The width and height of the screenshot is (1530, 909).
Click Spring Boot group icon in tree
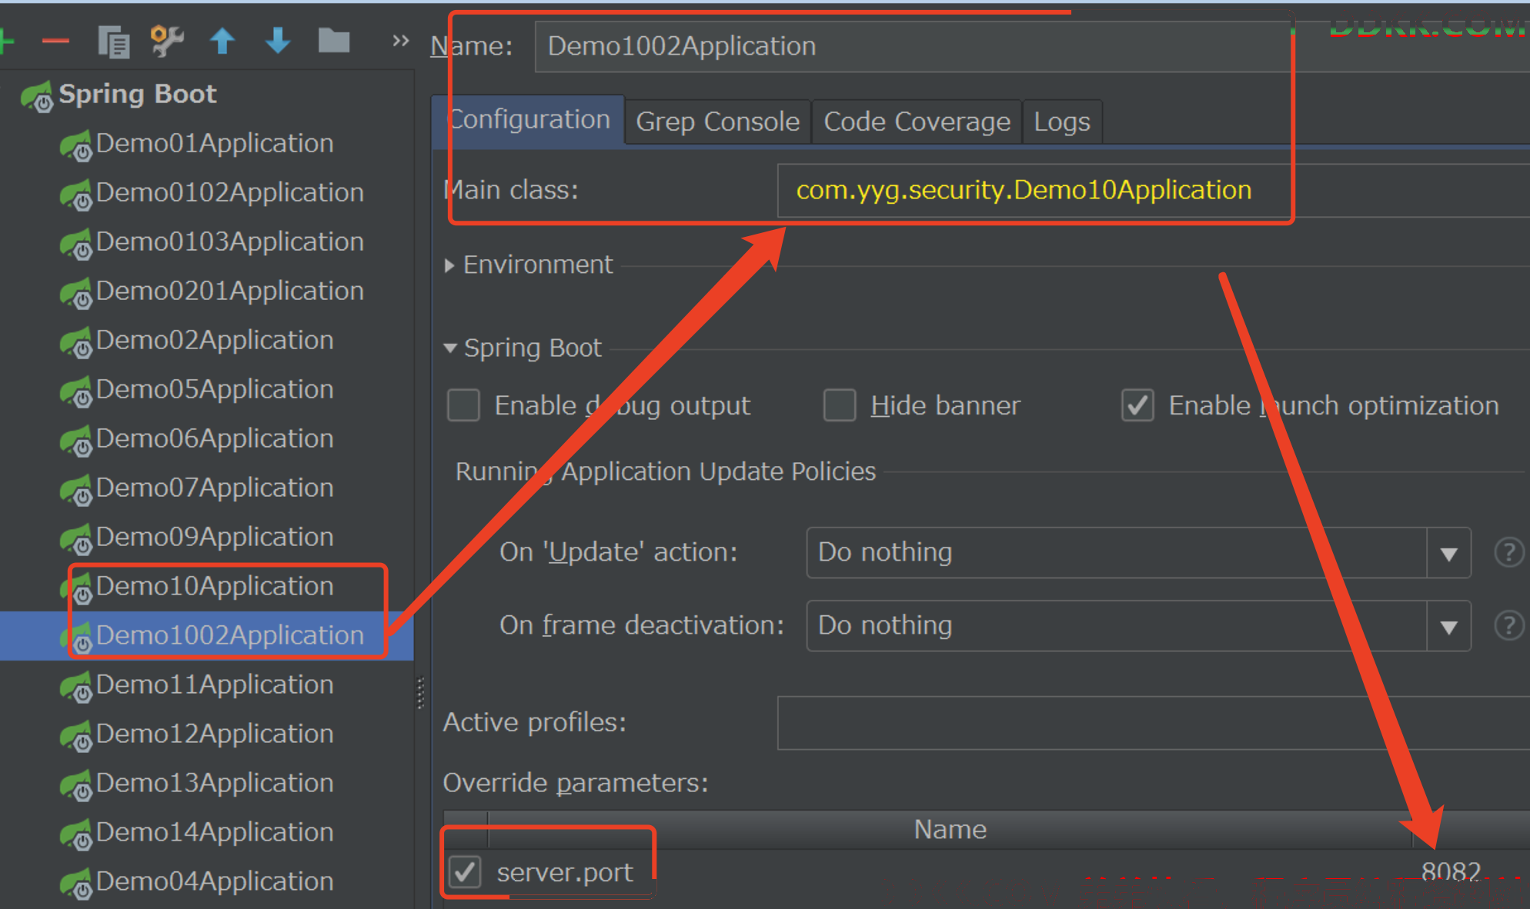point(37,96)
